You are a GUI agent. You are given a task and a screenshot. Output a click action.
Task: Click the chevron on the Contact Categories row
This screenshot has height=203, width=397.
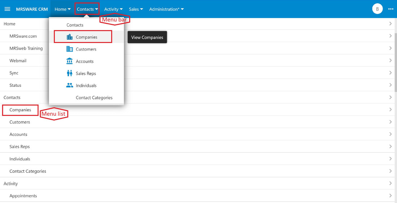point(390,171)
